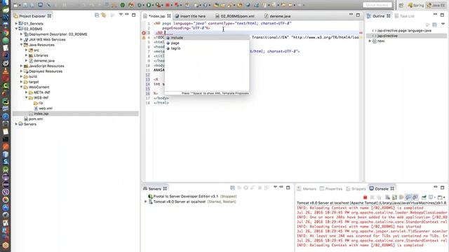Toggle Scroll Lock in Console
Viewport: 449px width, 252px height.
click(x=394, y=197)
